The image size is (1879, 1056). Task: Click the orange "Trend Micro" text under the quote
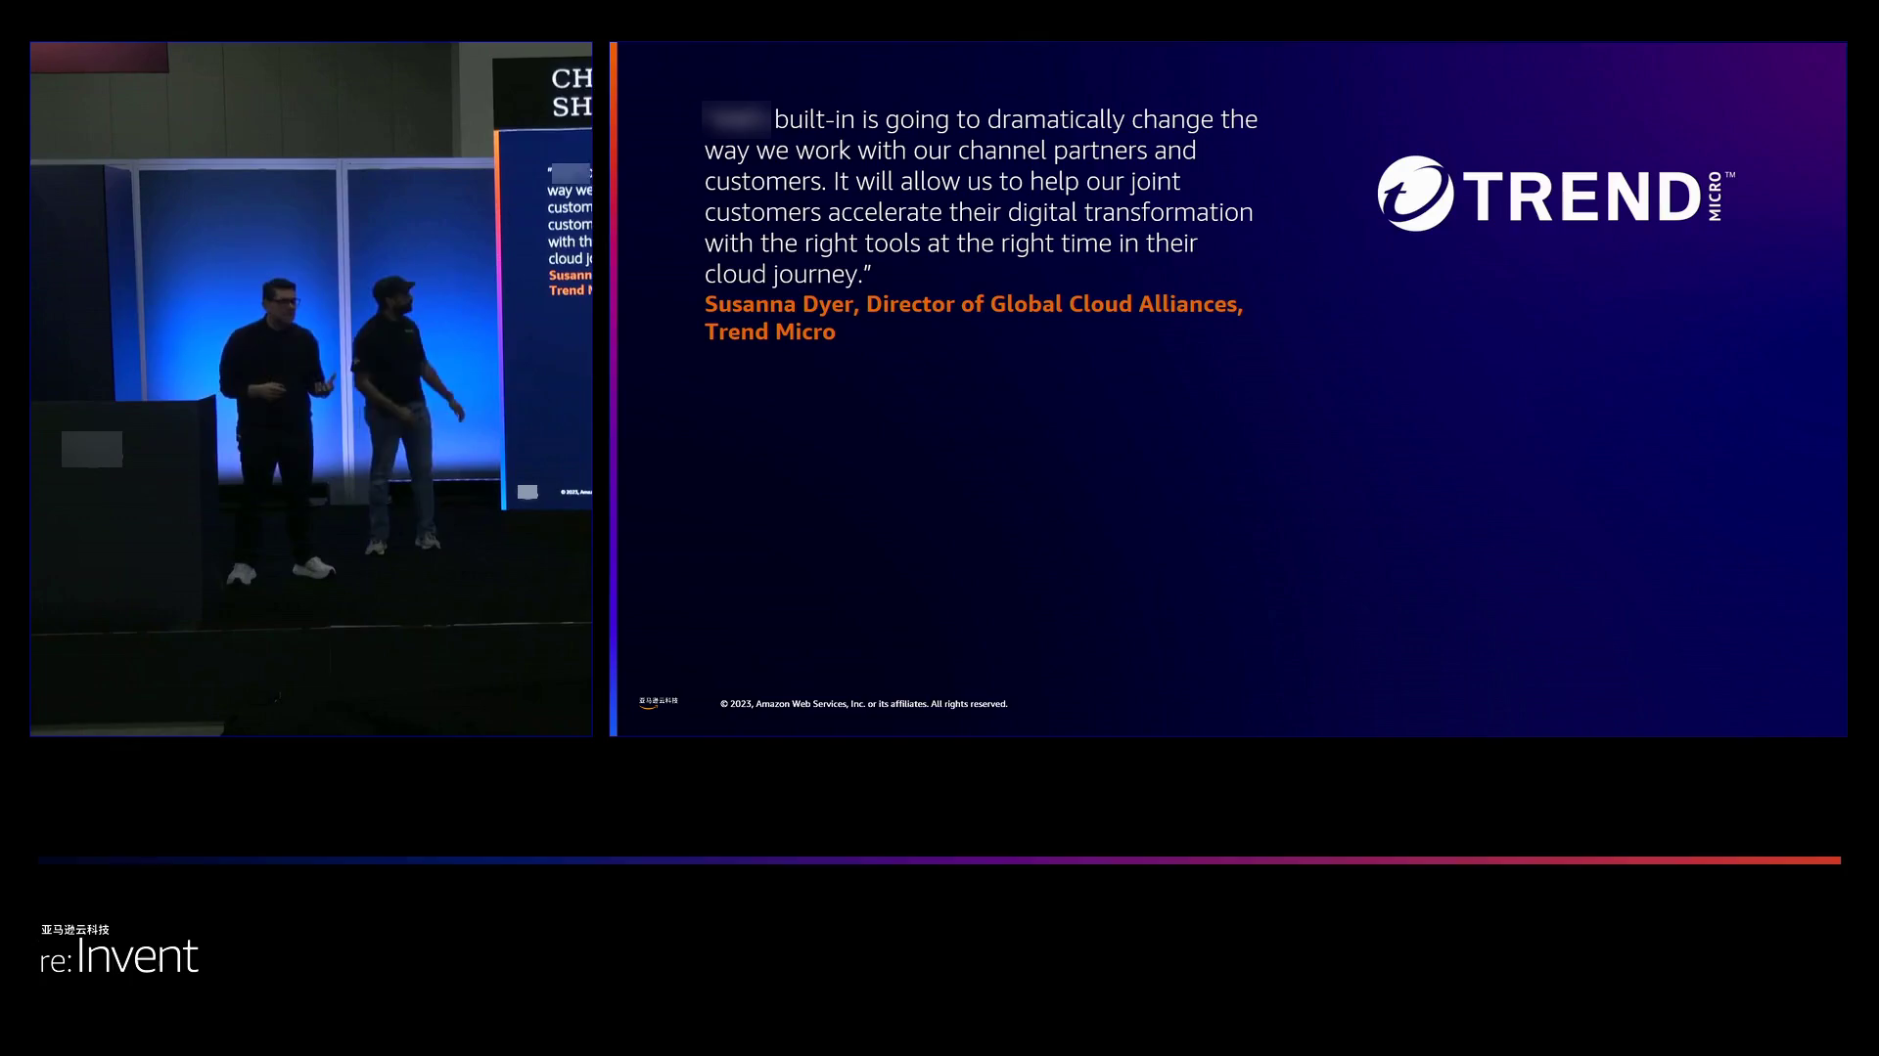click(x=769, y=332)
